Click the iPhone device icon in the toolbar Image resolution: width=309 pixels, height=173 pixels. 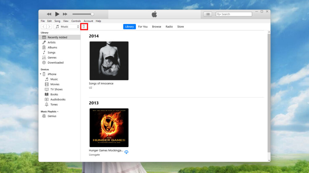pos(84,26)
